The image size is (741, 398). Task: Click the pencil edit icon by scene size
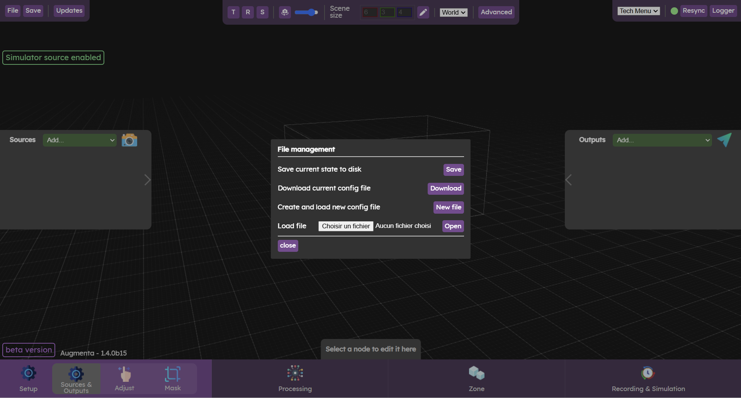pyautogui.click(x=423, y=12)
